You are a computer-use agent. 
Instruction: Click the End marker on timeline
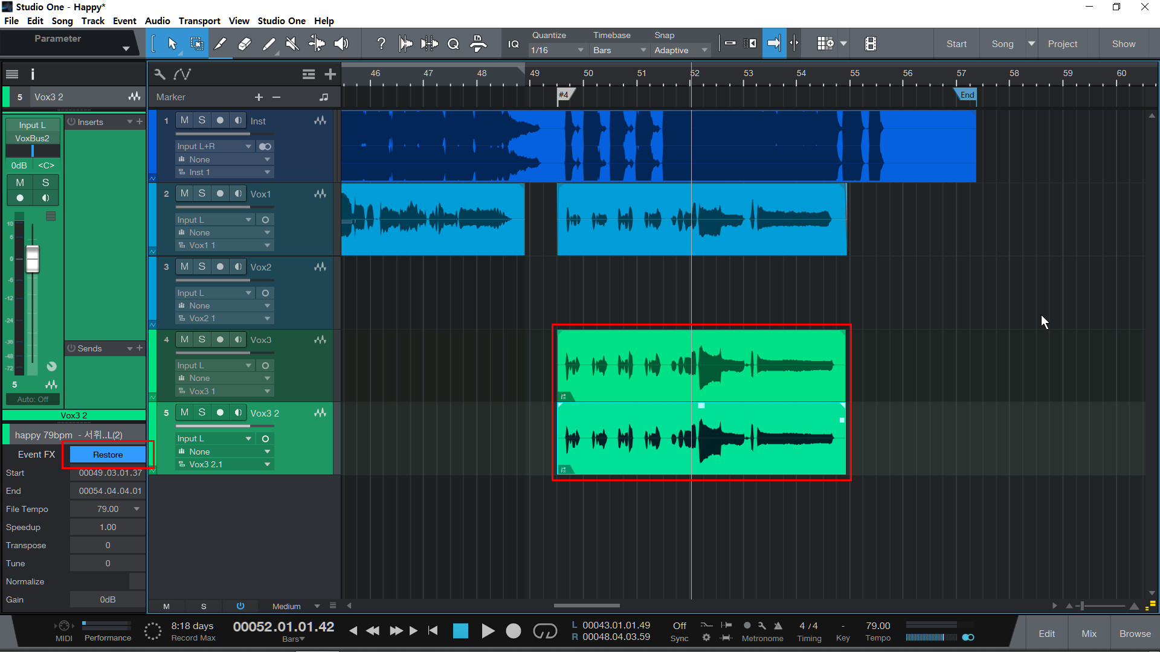point(967,95)
